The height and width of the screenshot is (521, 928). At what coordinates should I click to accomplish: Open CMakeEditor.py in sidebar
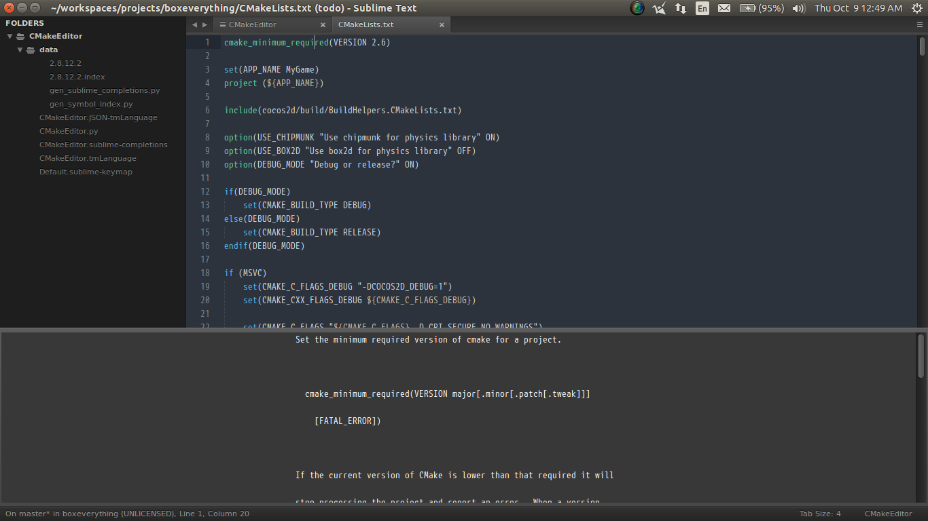[69, 131]
